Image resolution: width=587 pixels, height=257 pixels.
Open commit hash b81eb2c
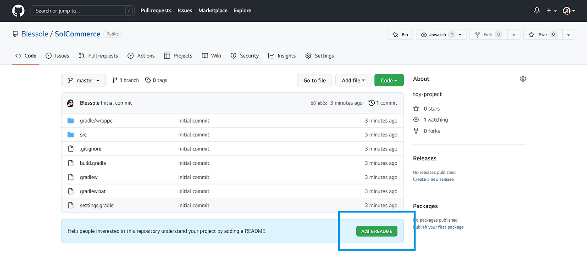coord(319,103)
